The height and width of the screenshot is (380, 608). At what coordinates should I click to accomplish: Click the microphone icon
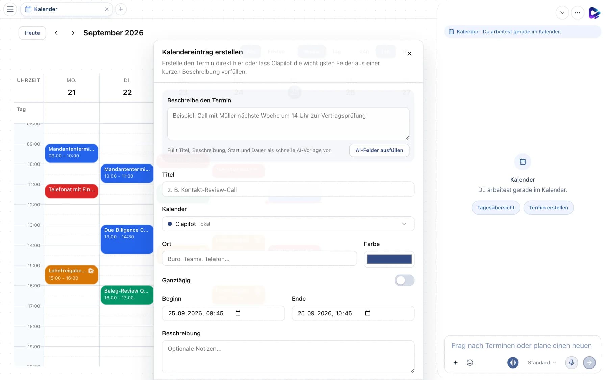572,362
